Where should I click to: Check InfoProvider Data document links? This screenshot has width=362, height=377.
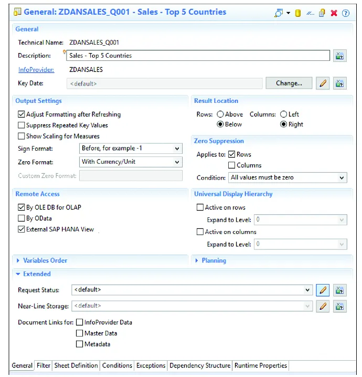pyautogui.click(x=79, y=322)
